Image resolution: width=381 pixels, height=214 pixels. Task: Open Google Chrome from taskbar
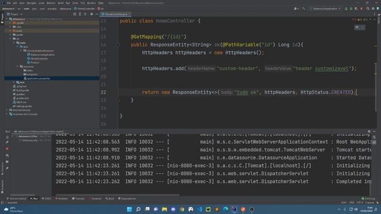[x=182, y=209]
